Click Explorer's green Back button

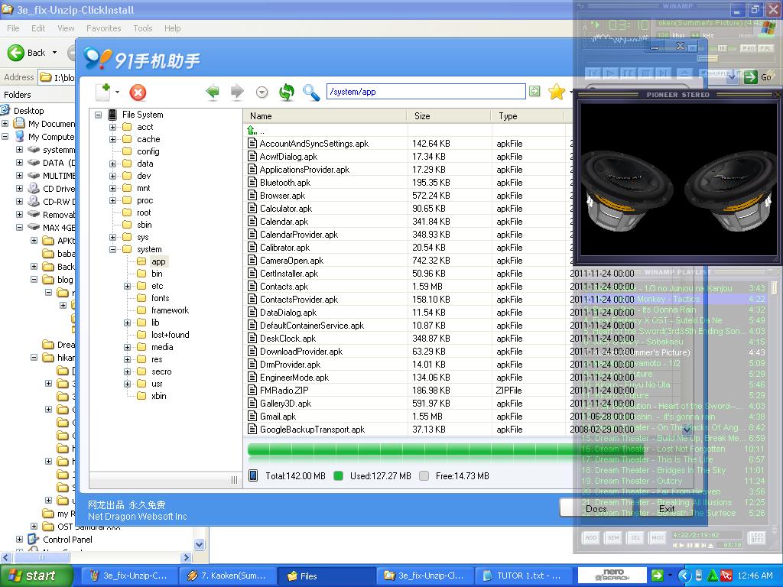point(27,53)
